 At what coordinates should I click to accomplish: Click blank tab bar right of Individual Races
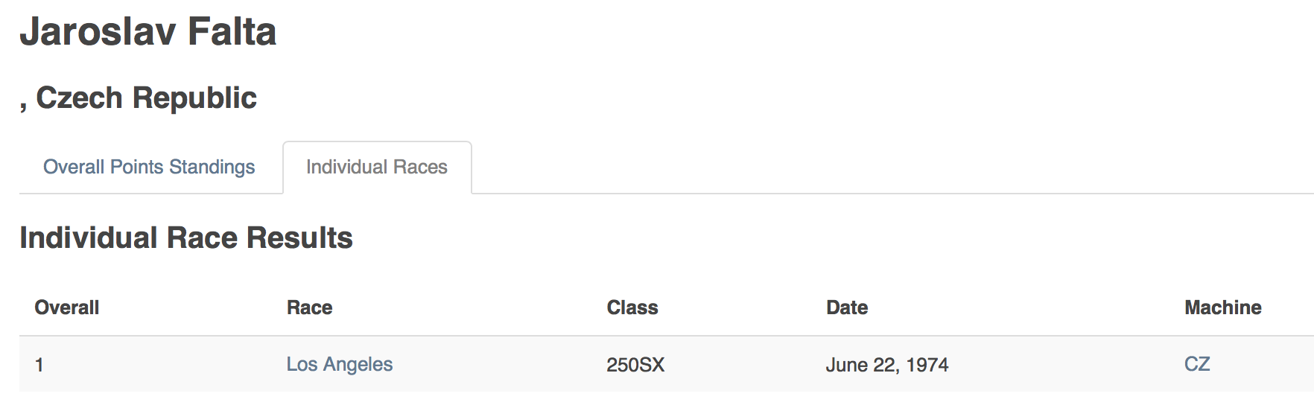click(x=892, y=168)
